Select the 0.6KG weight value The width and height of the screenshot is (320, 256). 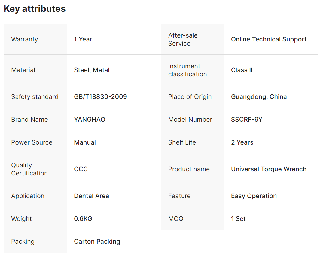[83, 219]
